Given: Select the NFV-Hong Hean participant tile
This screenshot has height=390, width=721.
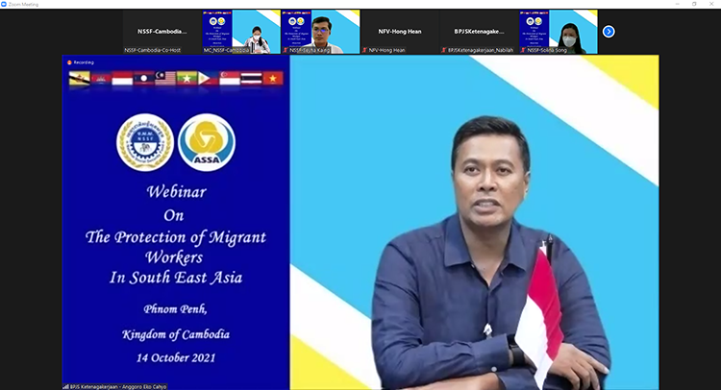Looking at the screenshot, I should point(400,32).
